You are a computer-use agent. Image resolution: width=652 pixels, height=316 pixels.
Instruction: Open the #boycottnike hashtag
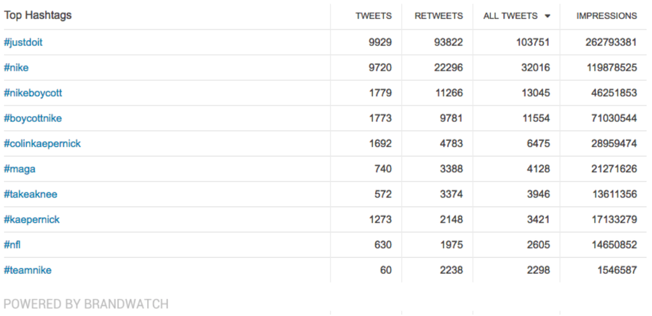pyautogui.click(x=33, y=118)
